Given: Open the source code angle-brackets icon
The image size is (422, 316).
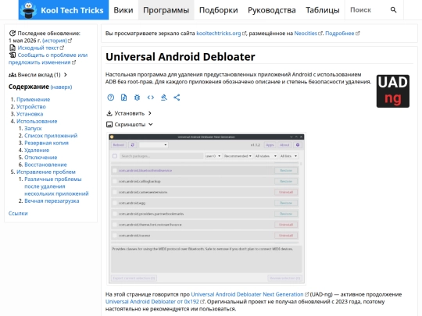Looking at the screenshot, I should tap(151, 98).
